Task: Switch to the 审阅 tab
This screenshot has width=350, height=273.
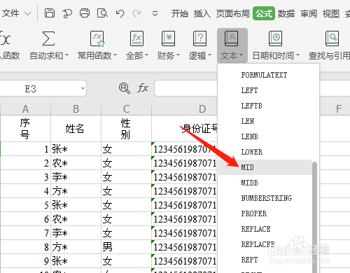Action: click(309, 13)
